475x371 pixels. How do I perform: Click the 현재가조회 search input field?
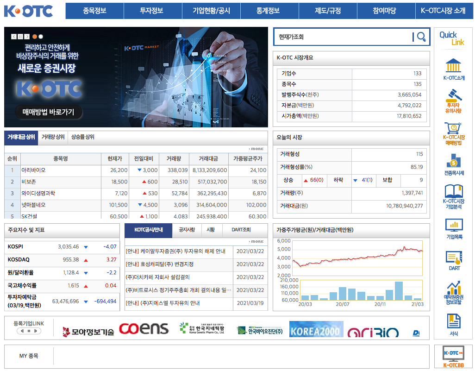[x=344, y=37]
